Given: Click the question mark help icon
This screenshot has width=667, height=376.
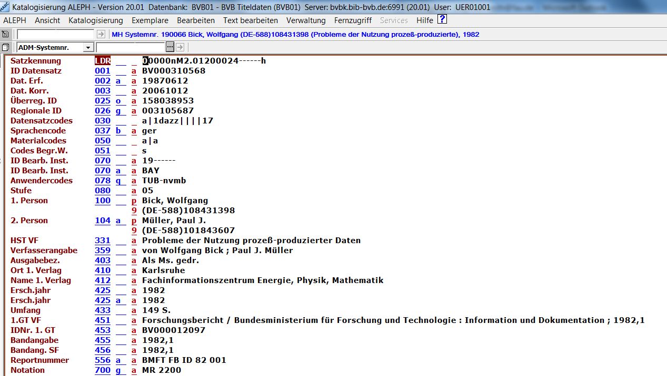Looking at the screenshot, I should coord(442,20).
